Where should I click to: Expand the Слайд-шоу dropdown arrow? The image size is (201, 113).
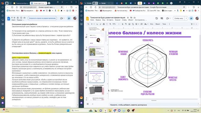(x=186, y=18)
